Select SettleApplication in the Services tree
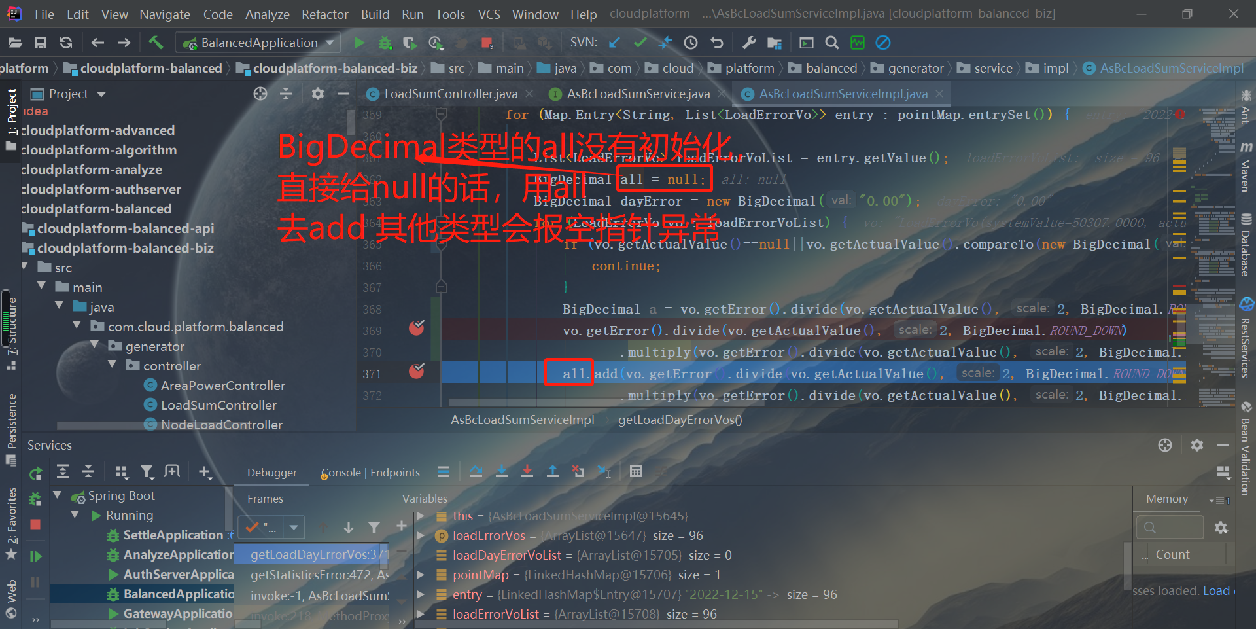Screen dimensions: 1256x629 tap(173, 535)
